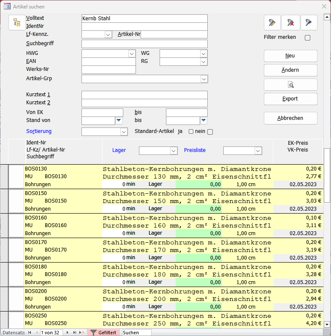Open the print preview magnifier button
Image resolution: width=331 pixels, height=336 pixels.
pyautogui.click(x=290, y=84)
